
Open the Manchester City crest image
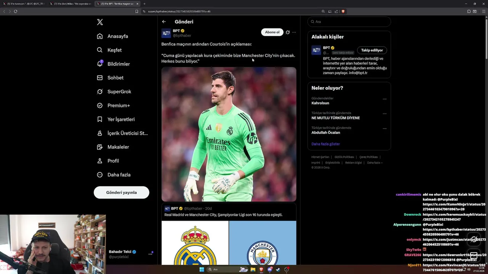tap(263, 243)
